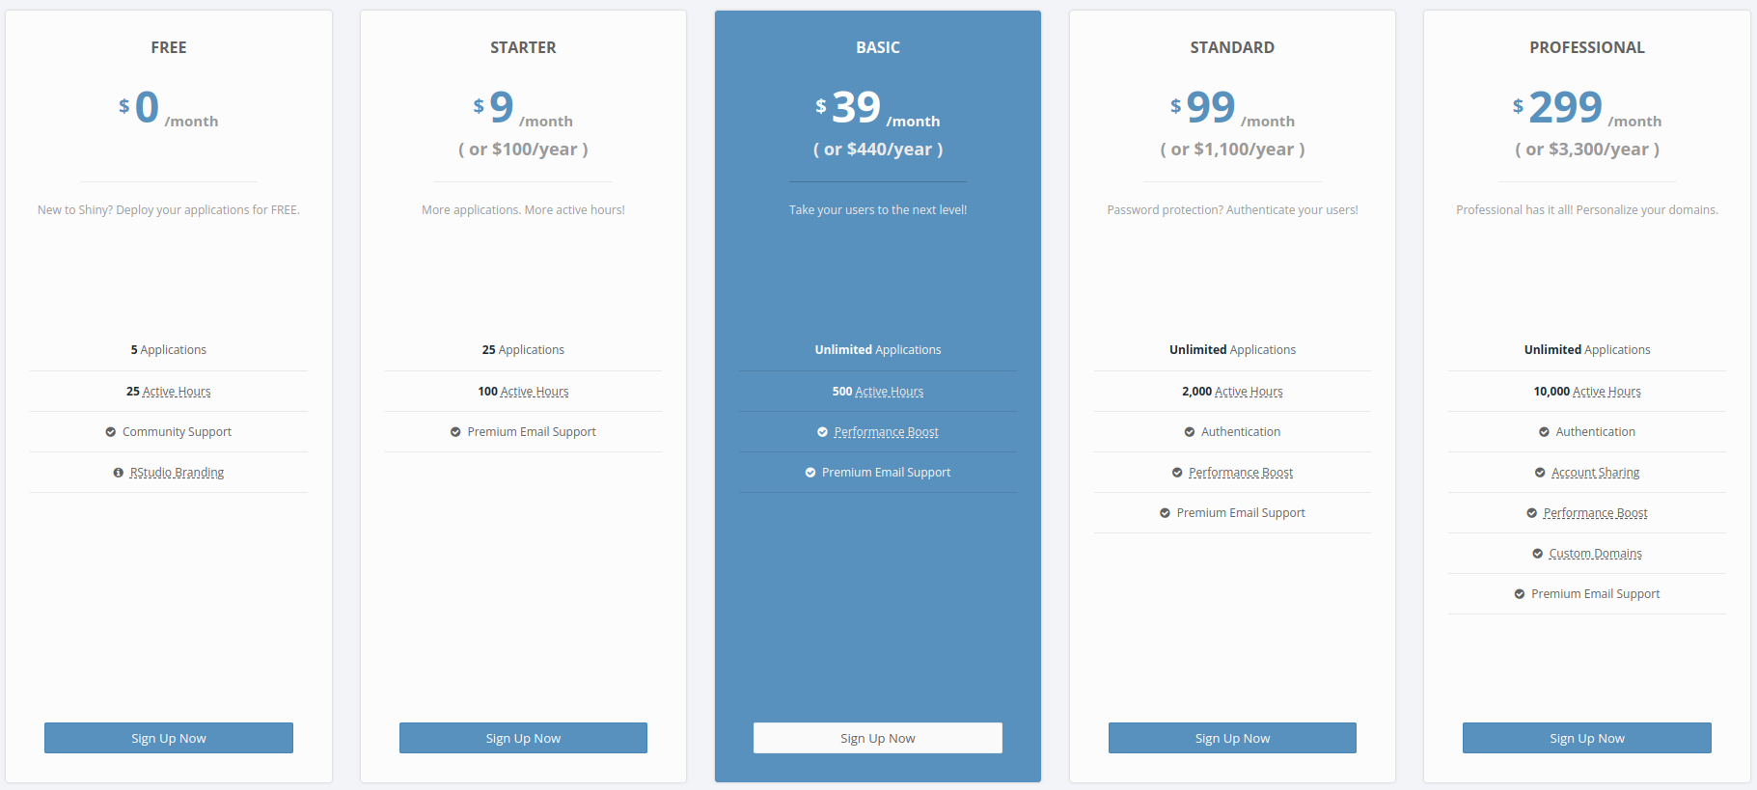Viewport: 1757px width, 790px height.
Task: Click Basic plan Performance Boost check icon
Action: [x=822, y=432]
